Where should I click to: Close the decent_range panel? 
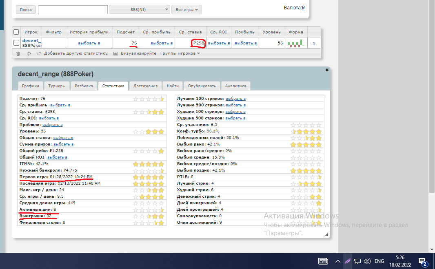(327, 70)
